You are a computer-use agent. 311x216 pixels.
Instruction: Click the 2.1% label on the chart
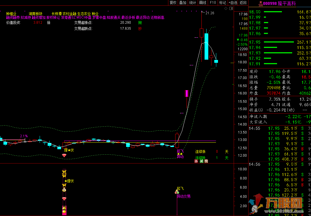pos(24,136)
